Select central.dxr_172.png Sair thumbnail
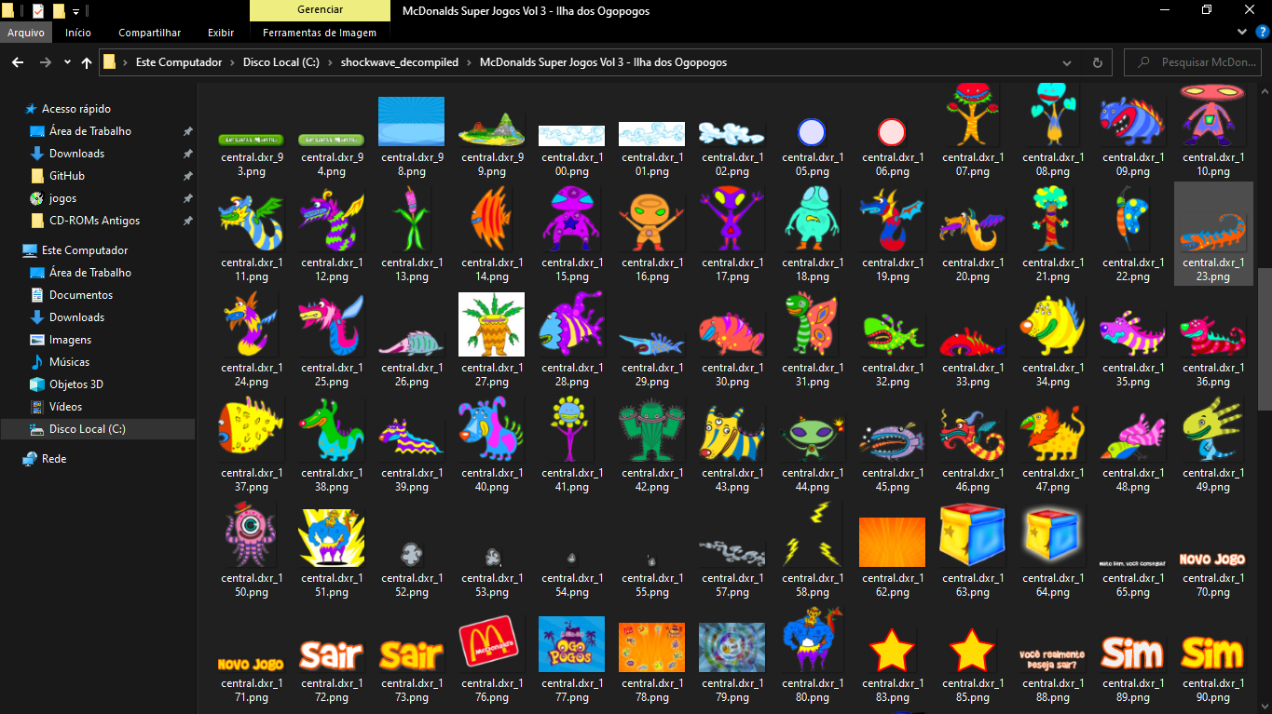The image size is (1272, 714). 332,654
